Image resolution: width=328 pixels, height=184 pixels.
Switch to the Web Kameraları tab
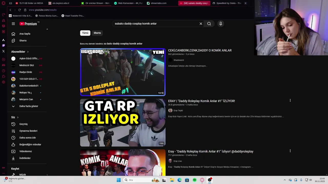click(128, 3)
